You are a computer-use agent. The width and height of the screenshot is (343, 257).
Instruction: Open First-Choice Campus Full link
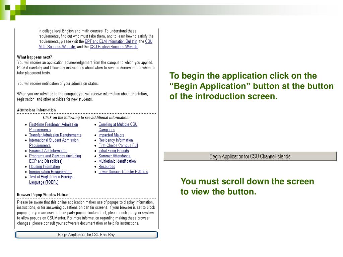point(118,145)
